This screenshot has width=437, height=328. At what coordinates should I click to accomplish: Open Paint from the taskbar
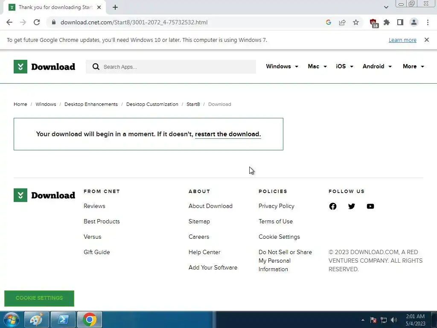(x=37, y=319)
